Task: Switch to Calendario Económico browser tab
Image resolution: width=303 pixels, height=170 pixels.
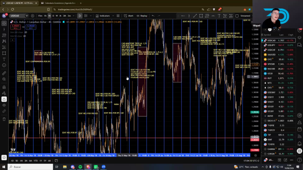Action: (59, 3)
